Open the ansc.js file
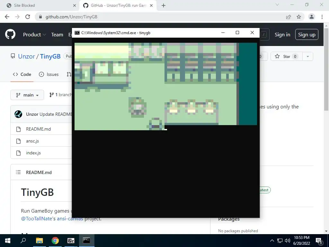 click(32, 141)
